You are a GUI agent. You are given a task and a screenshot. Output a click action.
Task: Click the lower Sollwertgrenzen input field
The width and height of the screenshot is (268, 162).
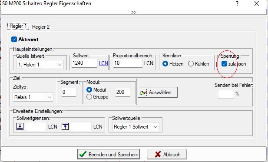coord(36,127)
